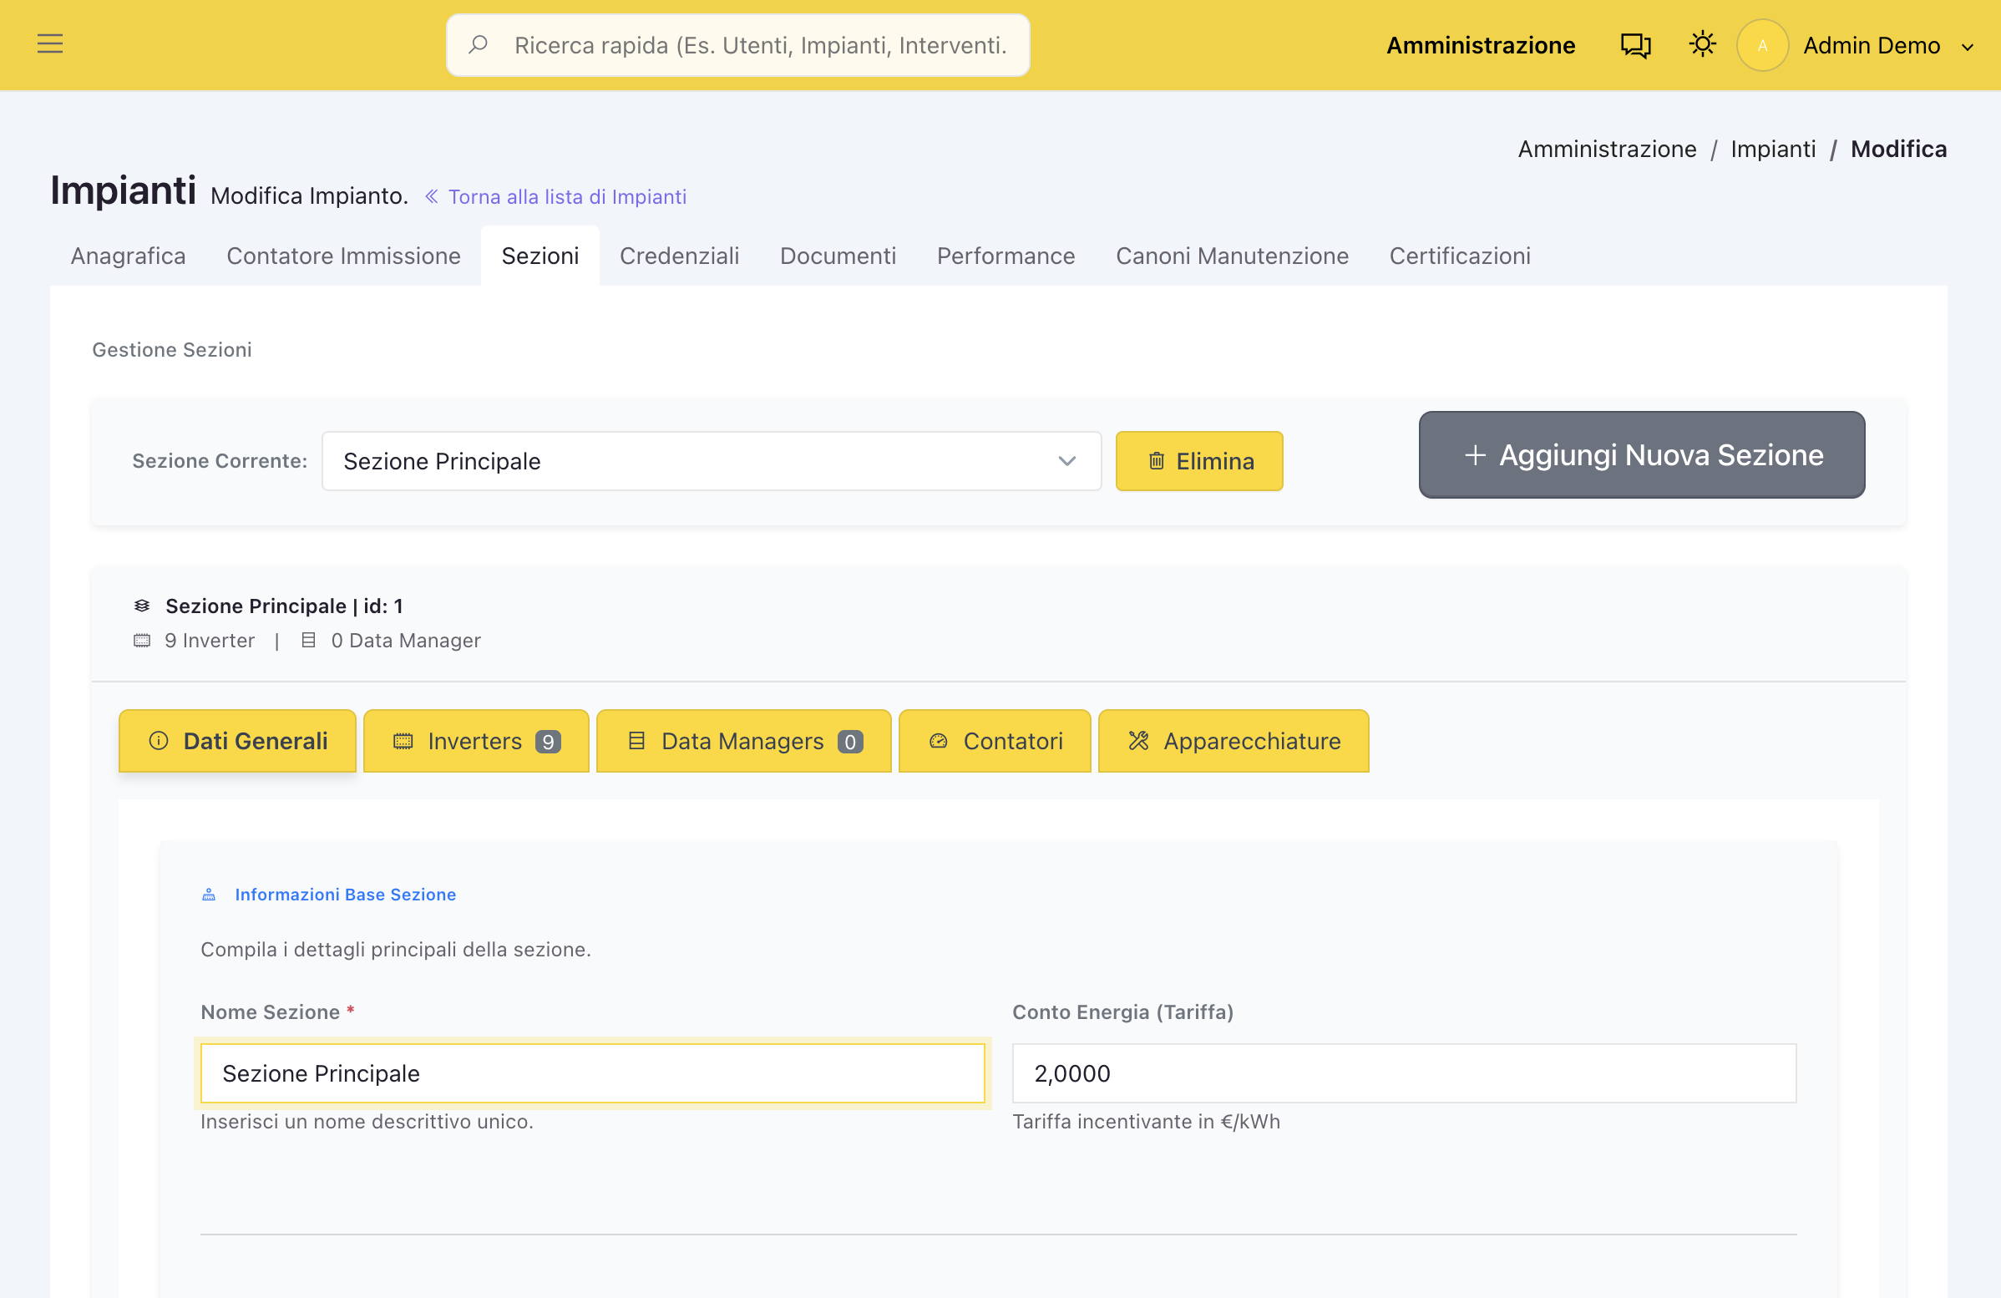Click the Sezione Principale | id: 1 title

point(284,606)
